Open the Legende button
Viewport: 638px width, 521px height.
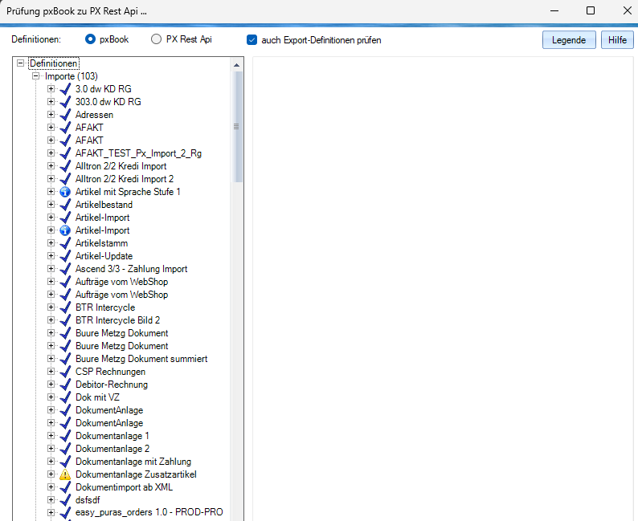(x=569, y=40)
